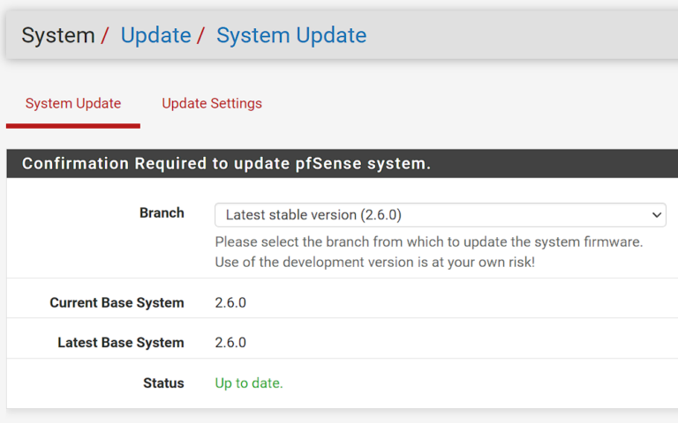Open the Branch version select box
Viewport: 678px width, 423px height.
click(x=440, y=215)
